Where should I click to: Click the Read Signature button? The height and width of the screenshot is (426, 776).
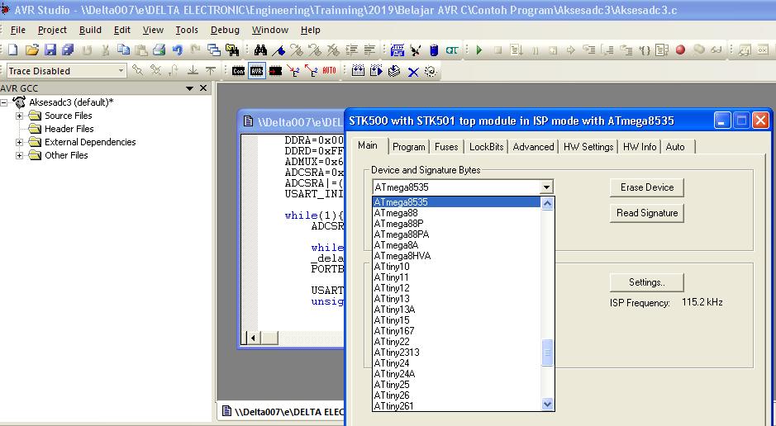tap(646, 213)
